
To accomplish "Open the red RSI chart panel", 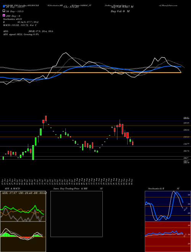I will tap(168, 237).
